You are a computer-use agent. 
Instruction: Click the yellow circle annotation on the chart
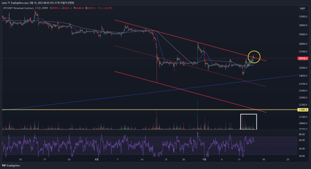coord(254,57)
